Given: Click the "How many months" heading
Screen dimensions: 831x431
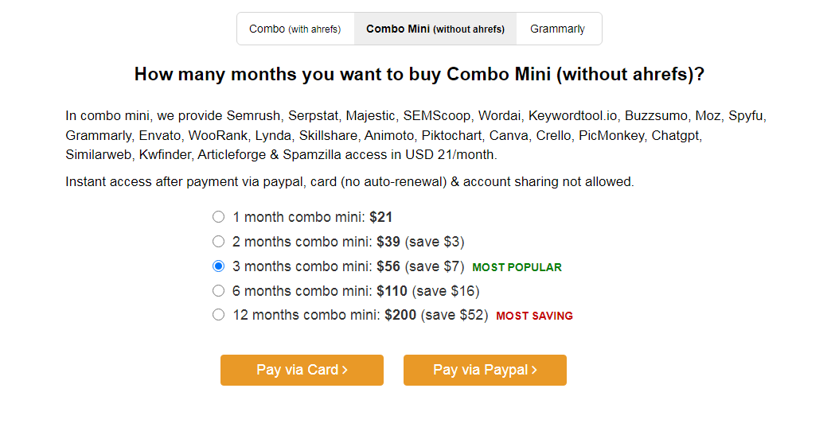Looking at the screenshot, I should click(x=419, y=75).
